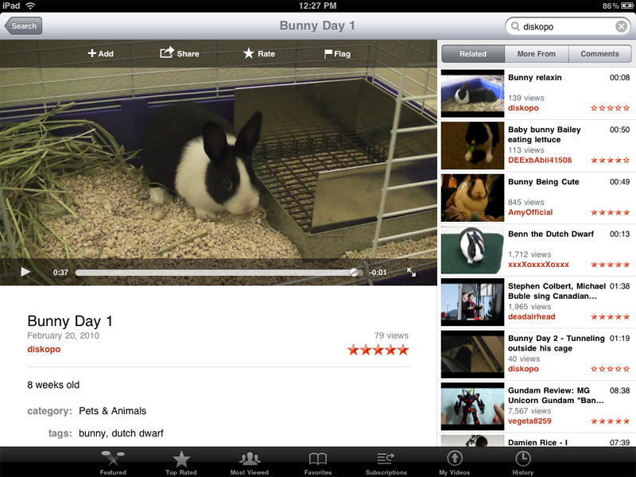Open the Bunny Being Cute thumbnail
Image resolution: width=636 pixels, height=477 pixels.
(472, 198)
